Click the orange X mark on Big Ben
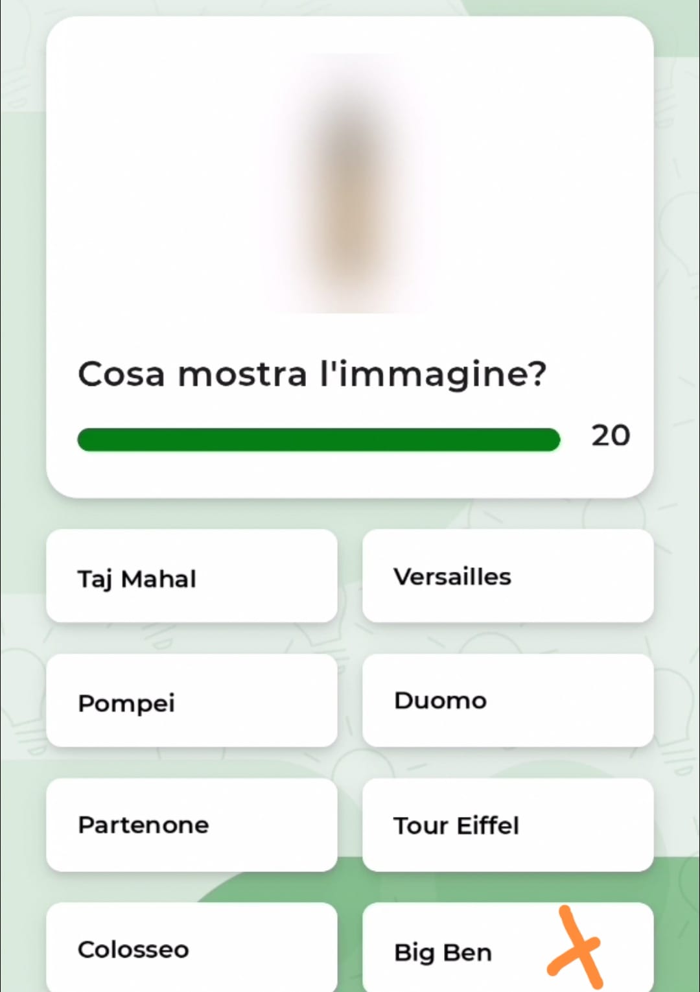The width and height of the screenshot is (700, 992). 576,947
